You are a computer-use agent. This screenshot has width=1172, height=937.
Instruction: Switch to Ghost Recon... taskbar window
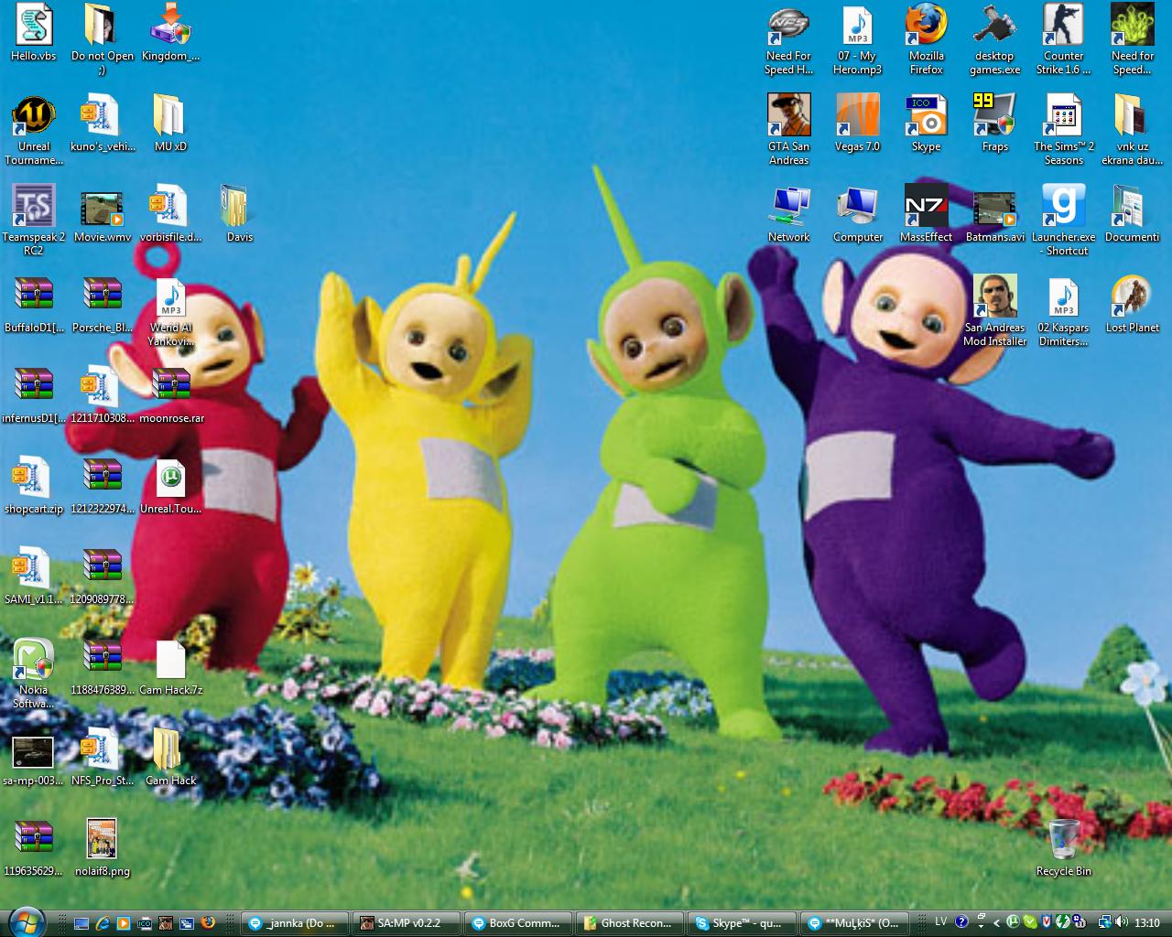pyautogui.click(x=631, y=923)
